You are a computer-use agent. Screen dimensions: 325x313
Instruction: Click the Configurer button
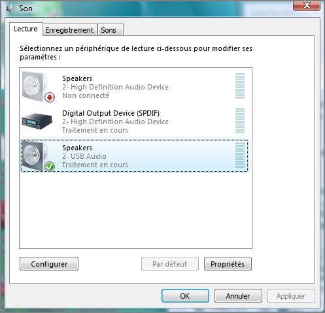[49, 264]
